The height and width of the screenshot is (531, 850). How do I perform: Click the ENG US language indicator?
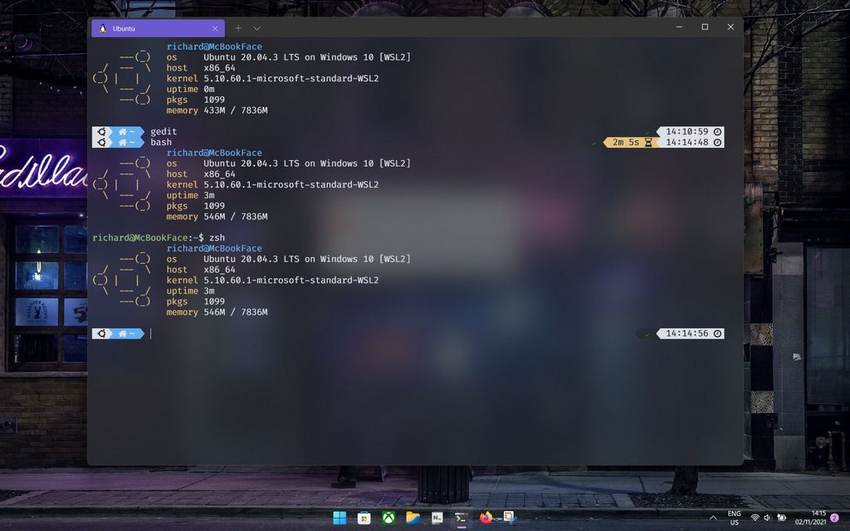pyautogui.click(x=734, y=518)
